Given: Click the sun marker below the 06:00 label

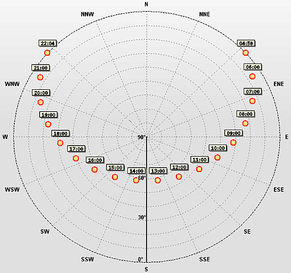Looking at the screenshot, I should 252,76.
